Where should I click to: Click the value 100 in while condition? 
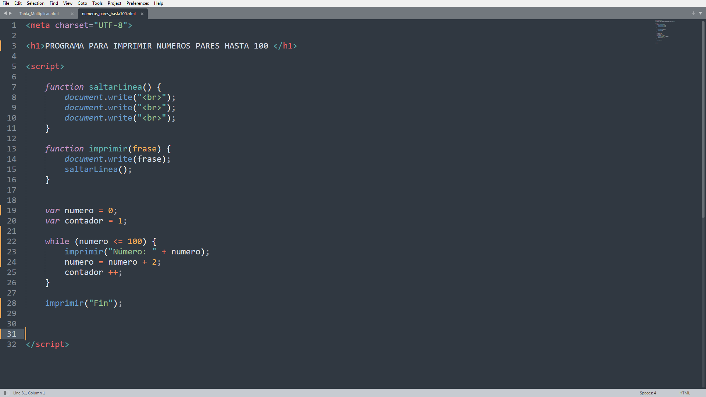pyautogui.click(x=135, y=242)
